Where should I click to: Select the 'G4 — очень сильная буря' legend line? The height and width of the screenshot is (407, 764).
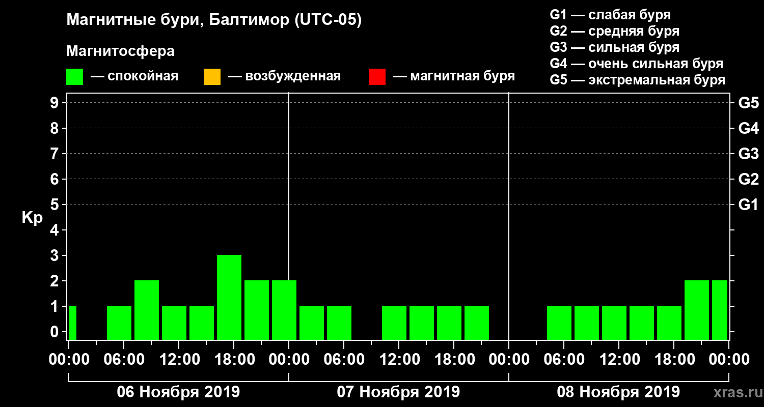click(x=636, y=64)
